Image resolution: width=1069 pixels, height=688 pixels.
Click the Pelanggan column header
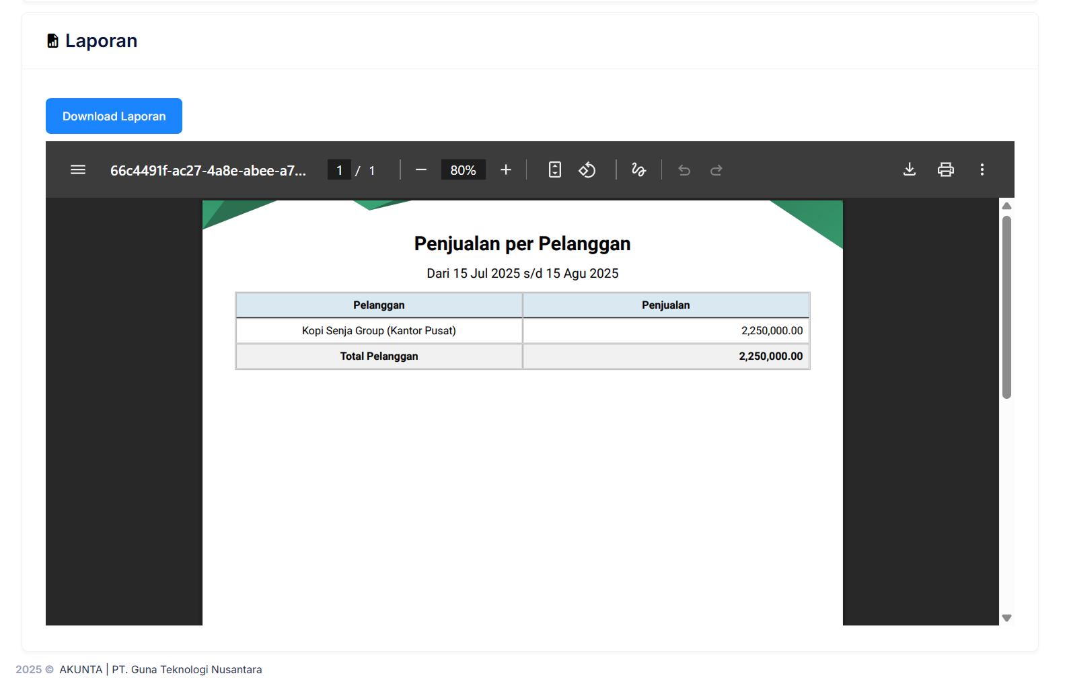pyautogui.click(x=379, y=305)
